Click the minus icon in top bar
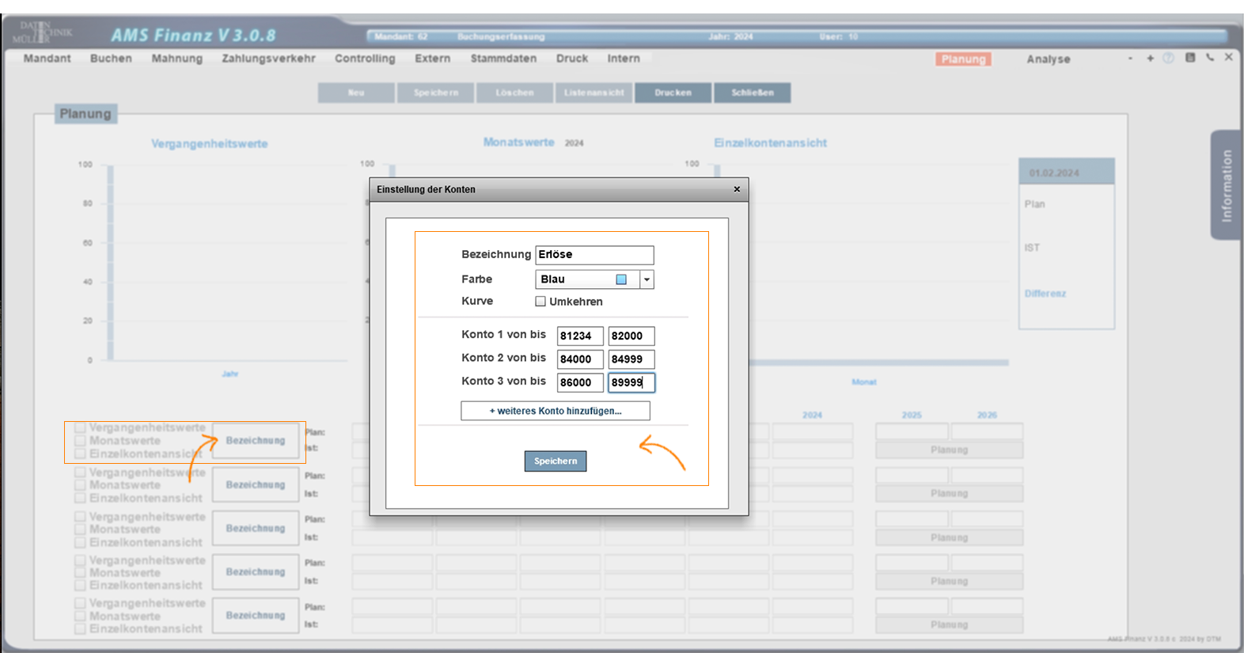 [x=1130, y=58]
